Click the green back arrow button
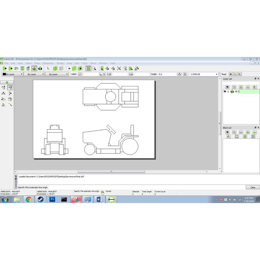This screenshot has width=260, height=260. (x=7, y=82)
